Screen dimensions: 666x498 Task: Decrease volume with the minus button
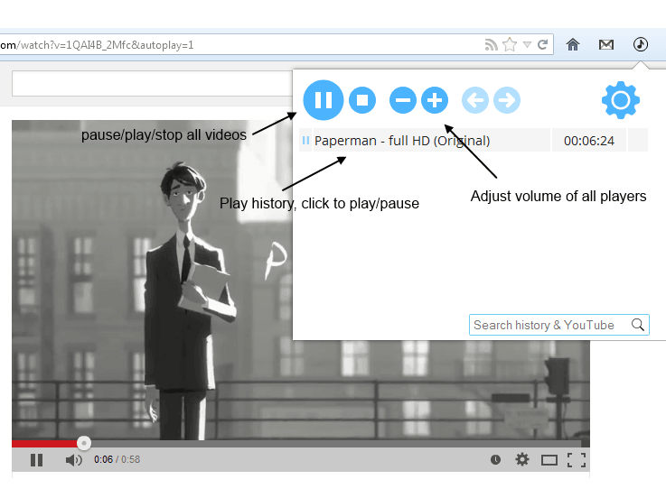tap(403, 100)
